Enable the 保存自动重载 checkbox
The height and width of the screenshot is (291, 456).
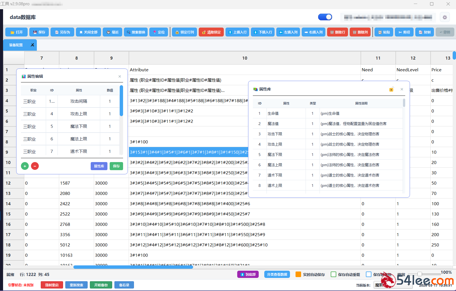pyautogui.click(x=333, y=274)
